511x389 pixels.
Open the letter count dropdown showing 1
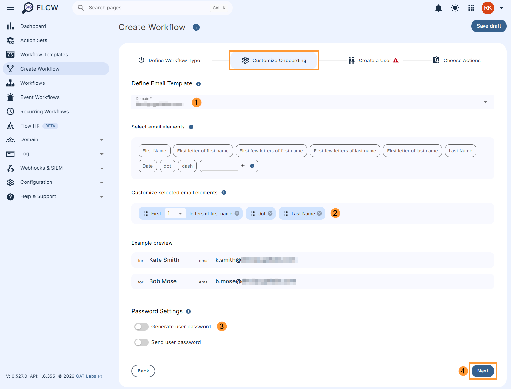tap(175, 213)
